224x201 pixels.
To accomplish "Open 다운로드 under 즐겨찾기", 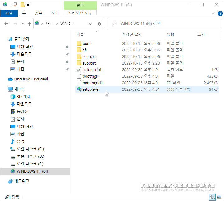I will 24,54.
